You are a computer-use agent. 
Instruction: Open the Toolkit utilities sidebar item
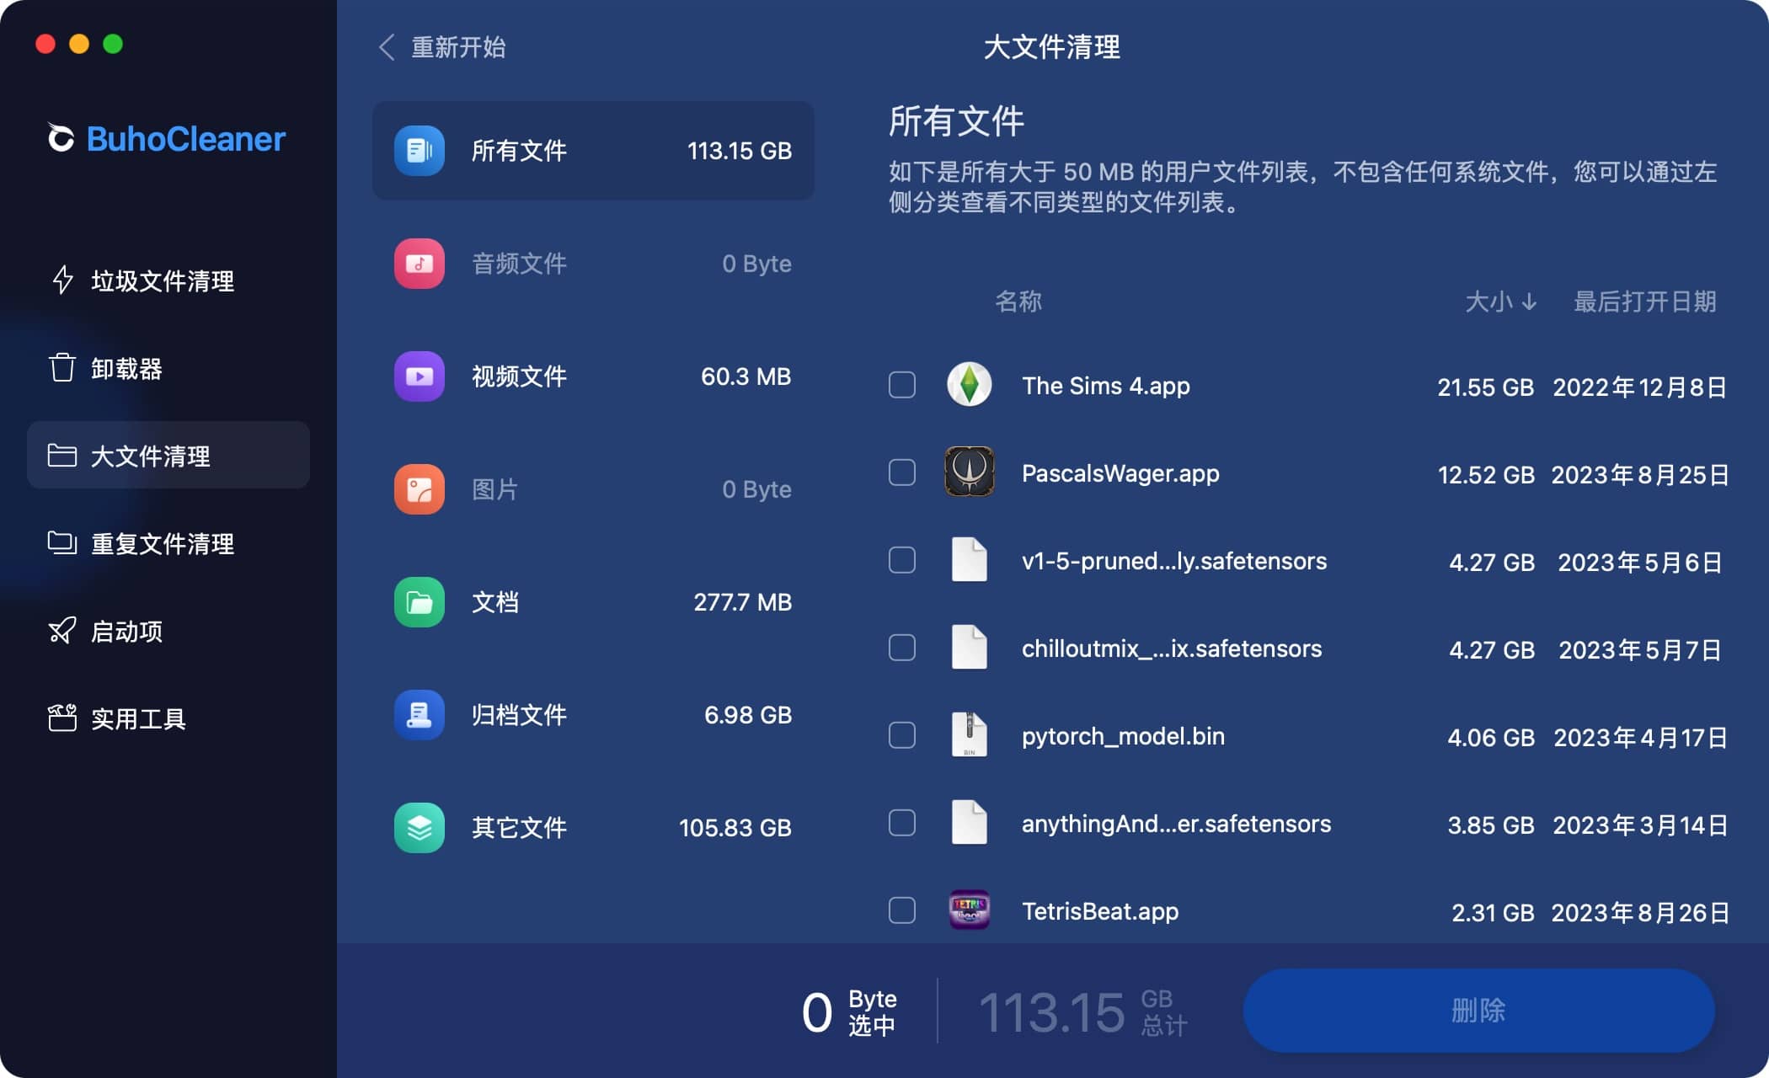click(138, 719)
